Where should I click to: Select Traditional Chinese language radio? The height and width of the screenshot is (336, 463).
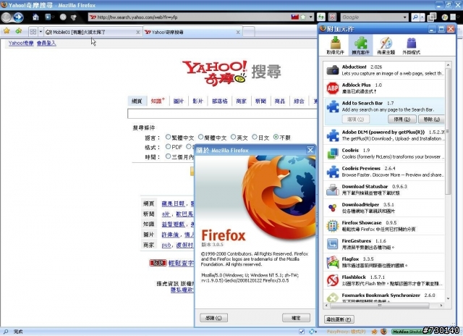coord(168,137)
